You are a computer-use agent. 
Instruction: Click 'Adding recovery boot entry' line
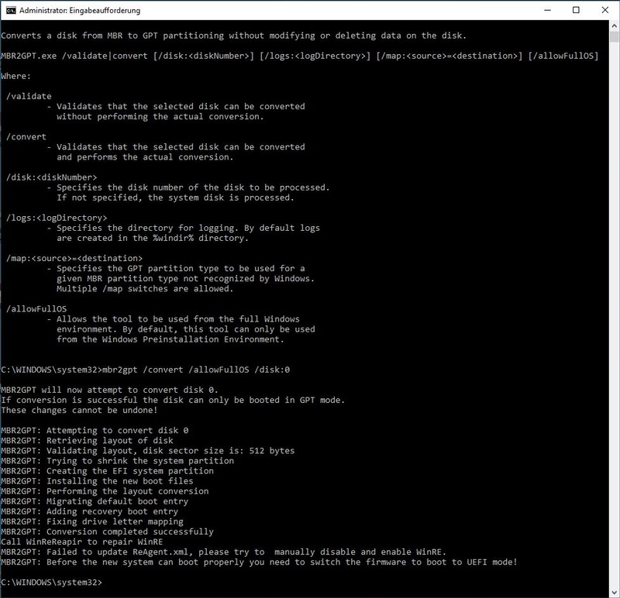pyautogui.click(x=89, y=511)
